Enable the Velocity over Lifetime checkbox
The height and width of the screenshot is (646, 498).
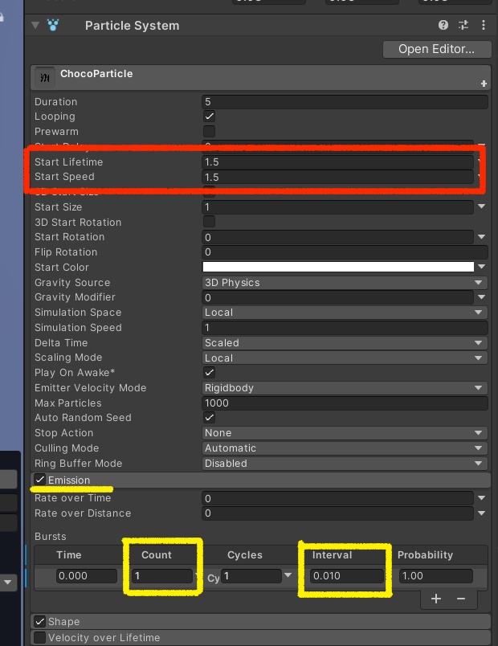[40, 637]
